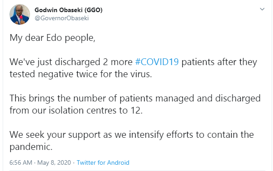Click the 6:56 AM timestamp

[x=21, y=162]
